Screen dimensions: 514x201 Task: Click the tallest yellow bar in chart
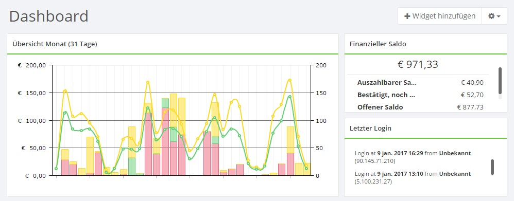(174, 135)
